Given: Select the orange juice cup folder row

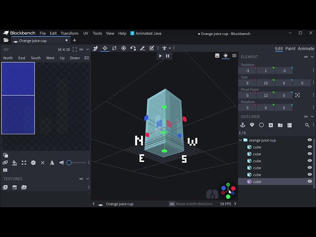Looking at the screenshot, I should click(x=276, y=140).
